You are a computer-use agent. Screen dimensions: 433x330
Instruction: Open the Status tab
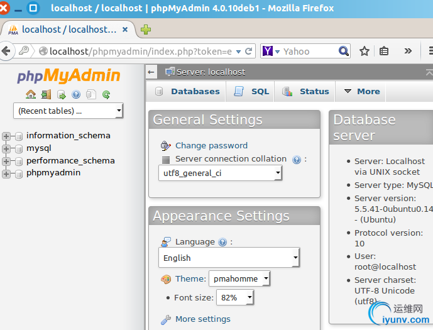tap(305, 91)
